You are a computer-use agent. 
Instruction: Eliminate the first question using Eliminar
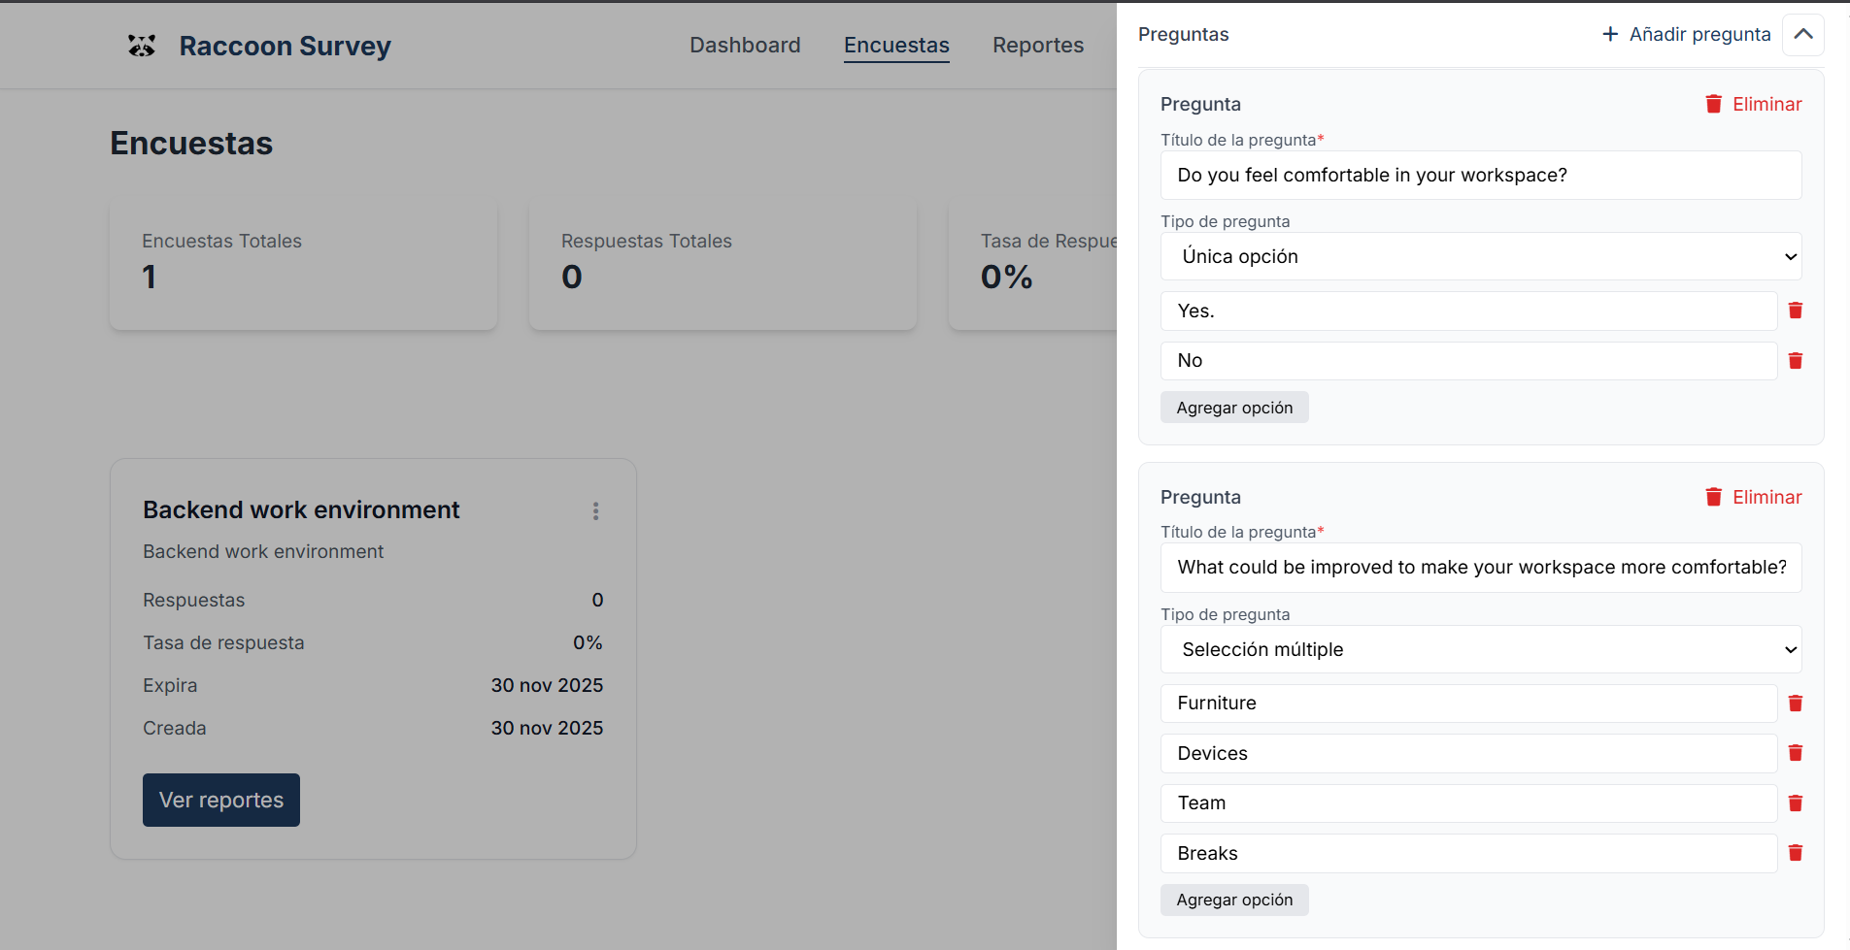coord(1753,105)
